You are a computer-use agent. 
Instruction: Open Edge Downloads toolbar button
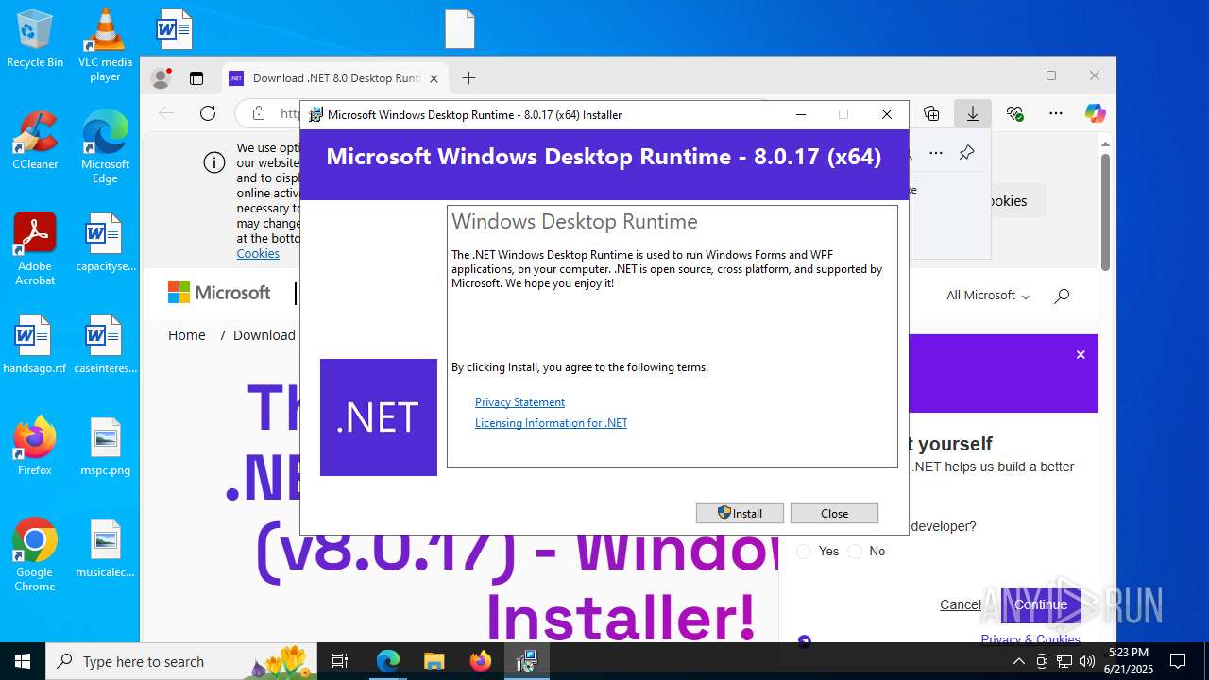coord(972,113)
